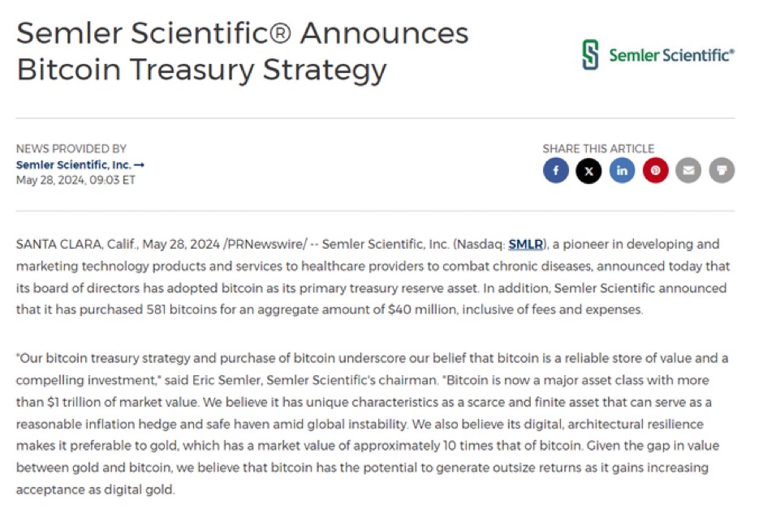The width and height of the screenshot is (763, 513).
Task: Click the LinkedIn share icon
Action: 622,171
